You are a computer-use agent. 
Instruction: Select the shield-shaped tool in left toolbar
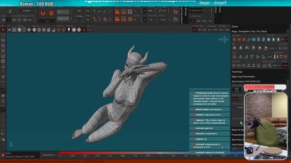point(3,77)
